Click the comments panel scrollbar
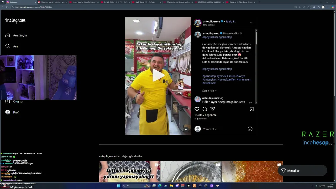336x189 pixels. point(256,38)
